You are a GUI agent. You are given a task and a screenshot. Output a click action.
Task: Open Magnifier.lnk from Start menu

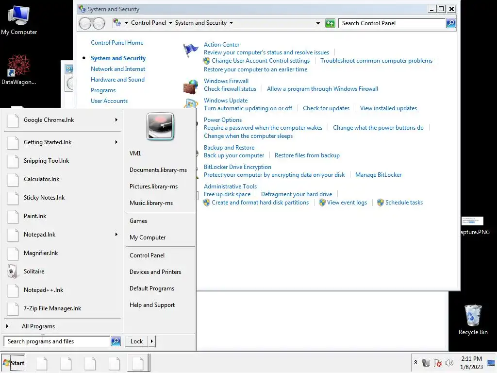(41, 253)
